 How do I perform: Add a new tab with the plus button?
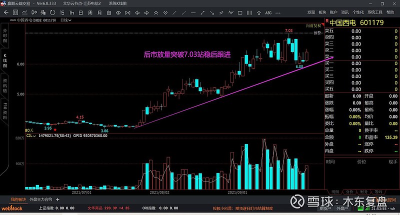(x=57, y=199)
